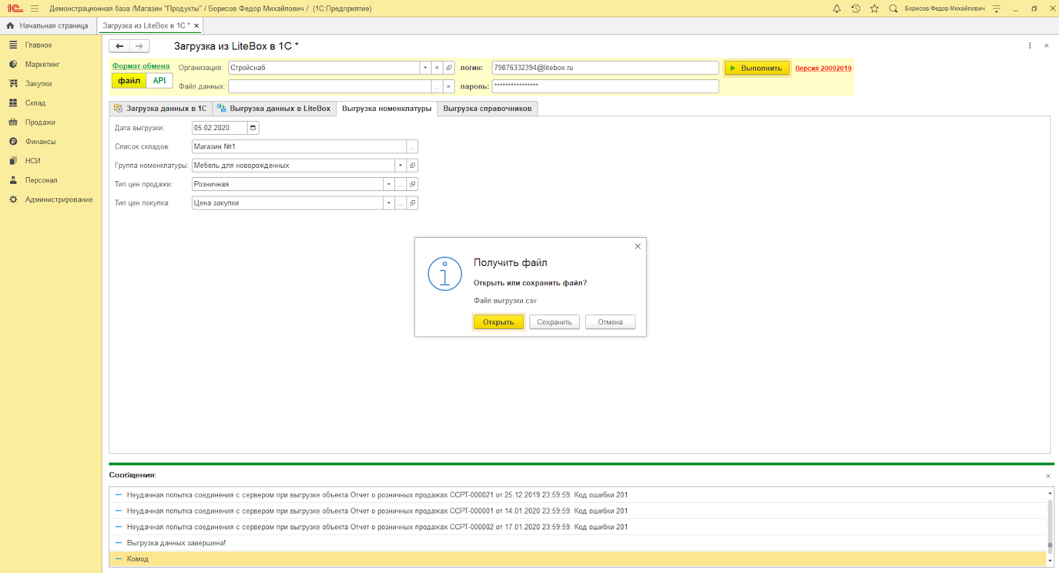Expand Группа номенклатуры dropdown arrow
This screenshot has height=573, width=1059.
coord(400,165)
